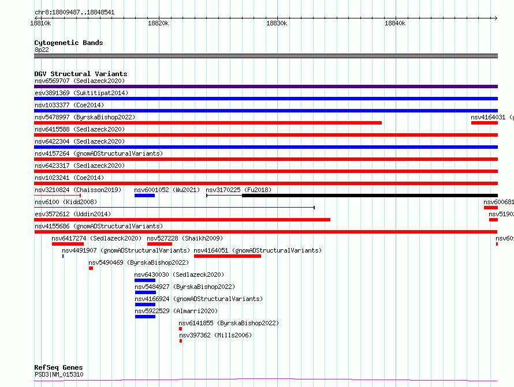Click the nsv1033377 (Coe2014) label
The width and height of the screenshot is (514, 387).
click(x=69, y=105)
